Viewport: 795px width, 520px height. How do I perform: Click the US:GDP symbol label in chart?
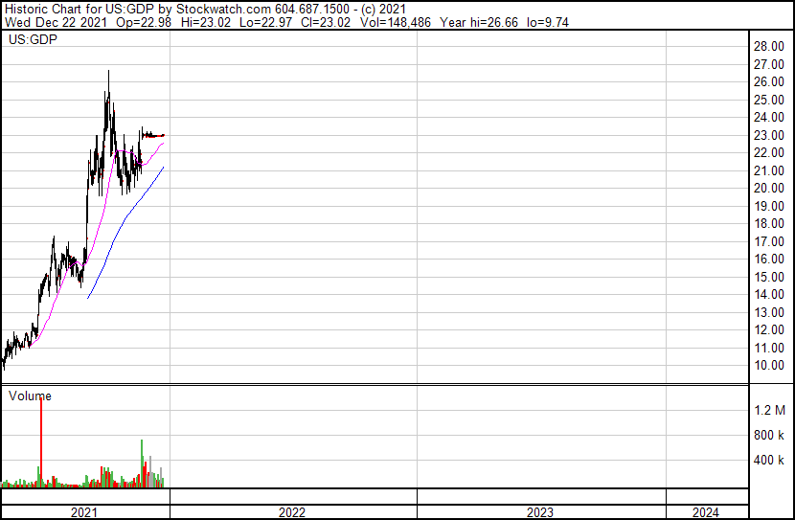click(33, 41)
